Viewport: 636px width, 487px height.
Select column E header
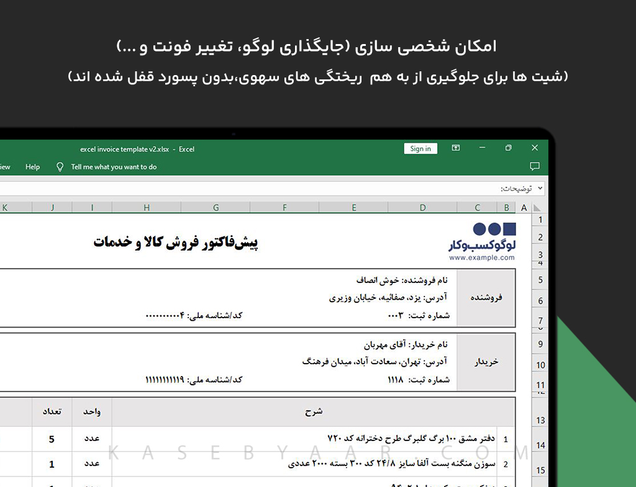353,208
